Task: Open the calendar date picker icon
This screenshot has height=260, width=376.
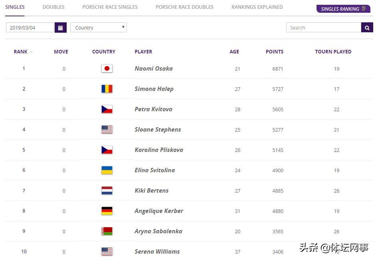Action: (60, 28)
